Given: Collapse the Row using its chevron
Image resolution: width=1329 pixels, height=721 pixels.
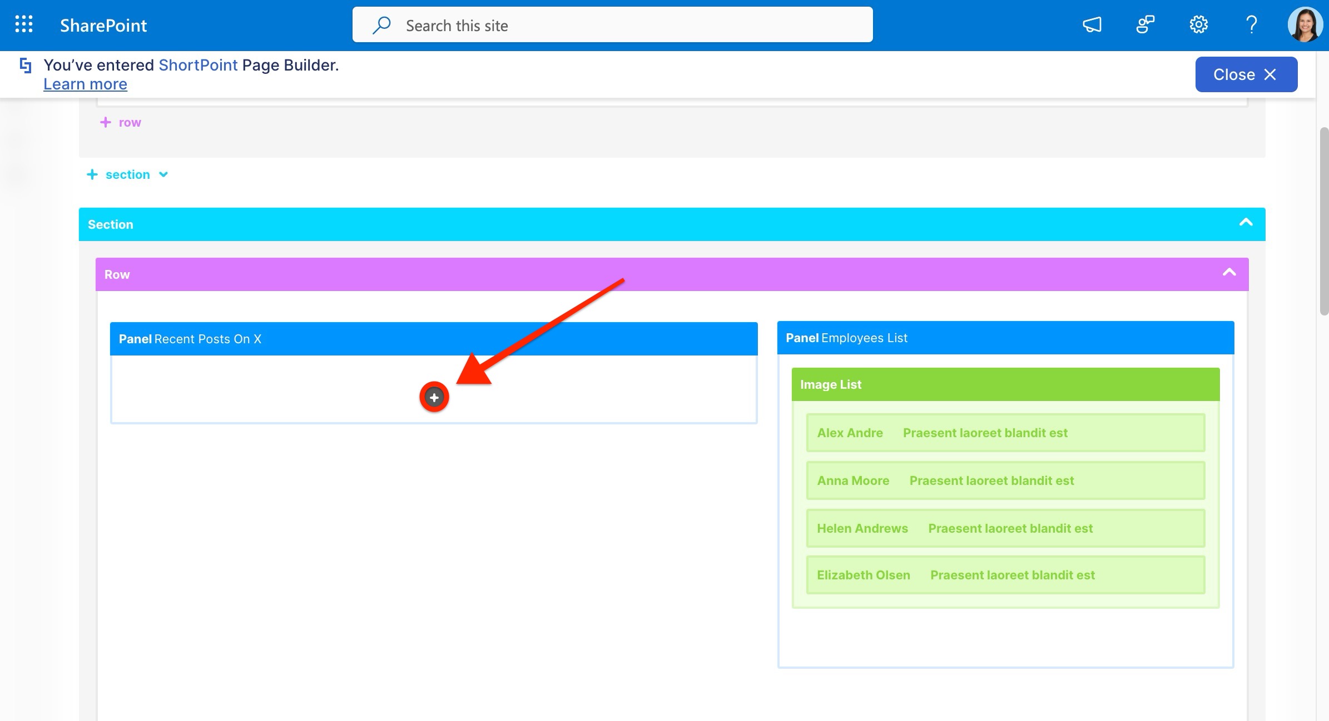Looking at the screenshot, I should click(x=1229, y=273).
